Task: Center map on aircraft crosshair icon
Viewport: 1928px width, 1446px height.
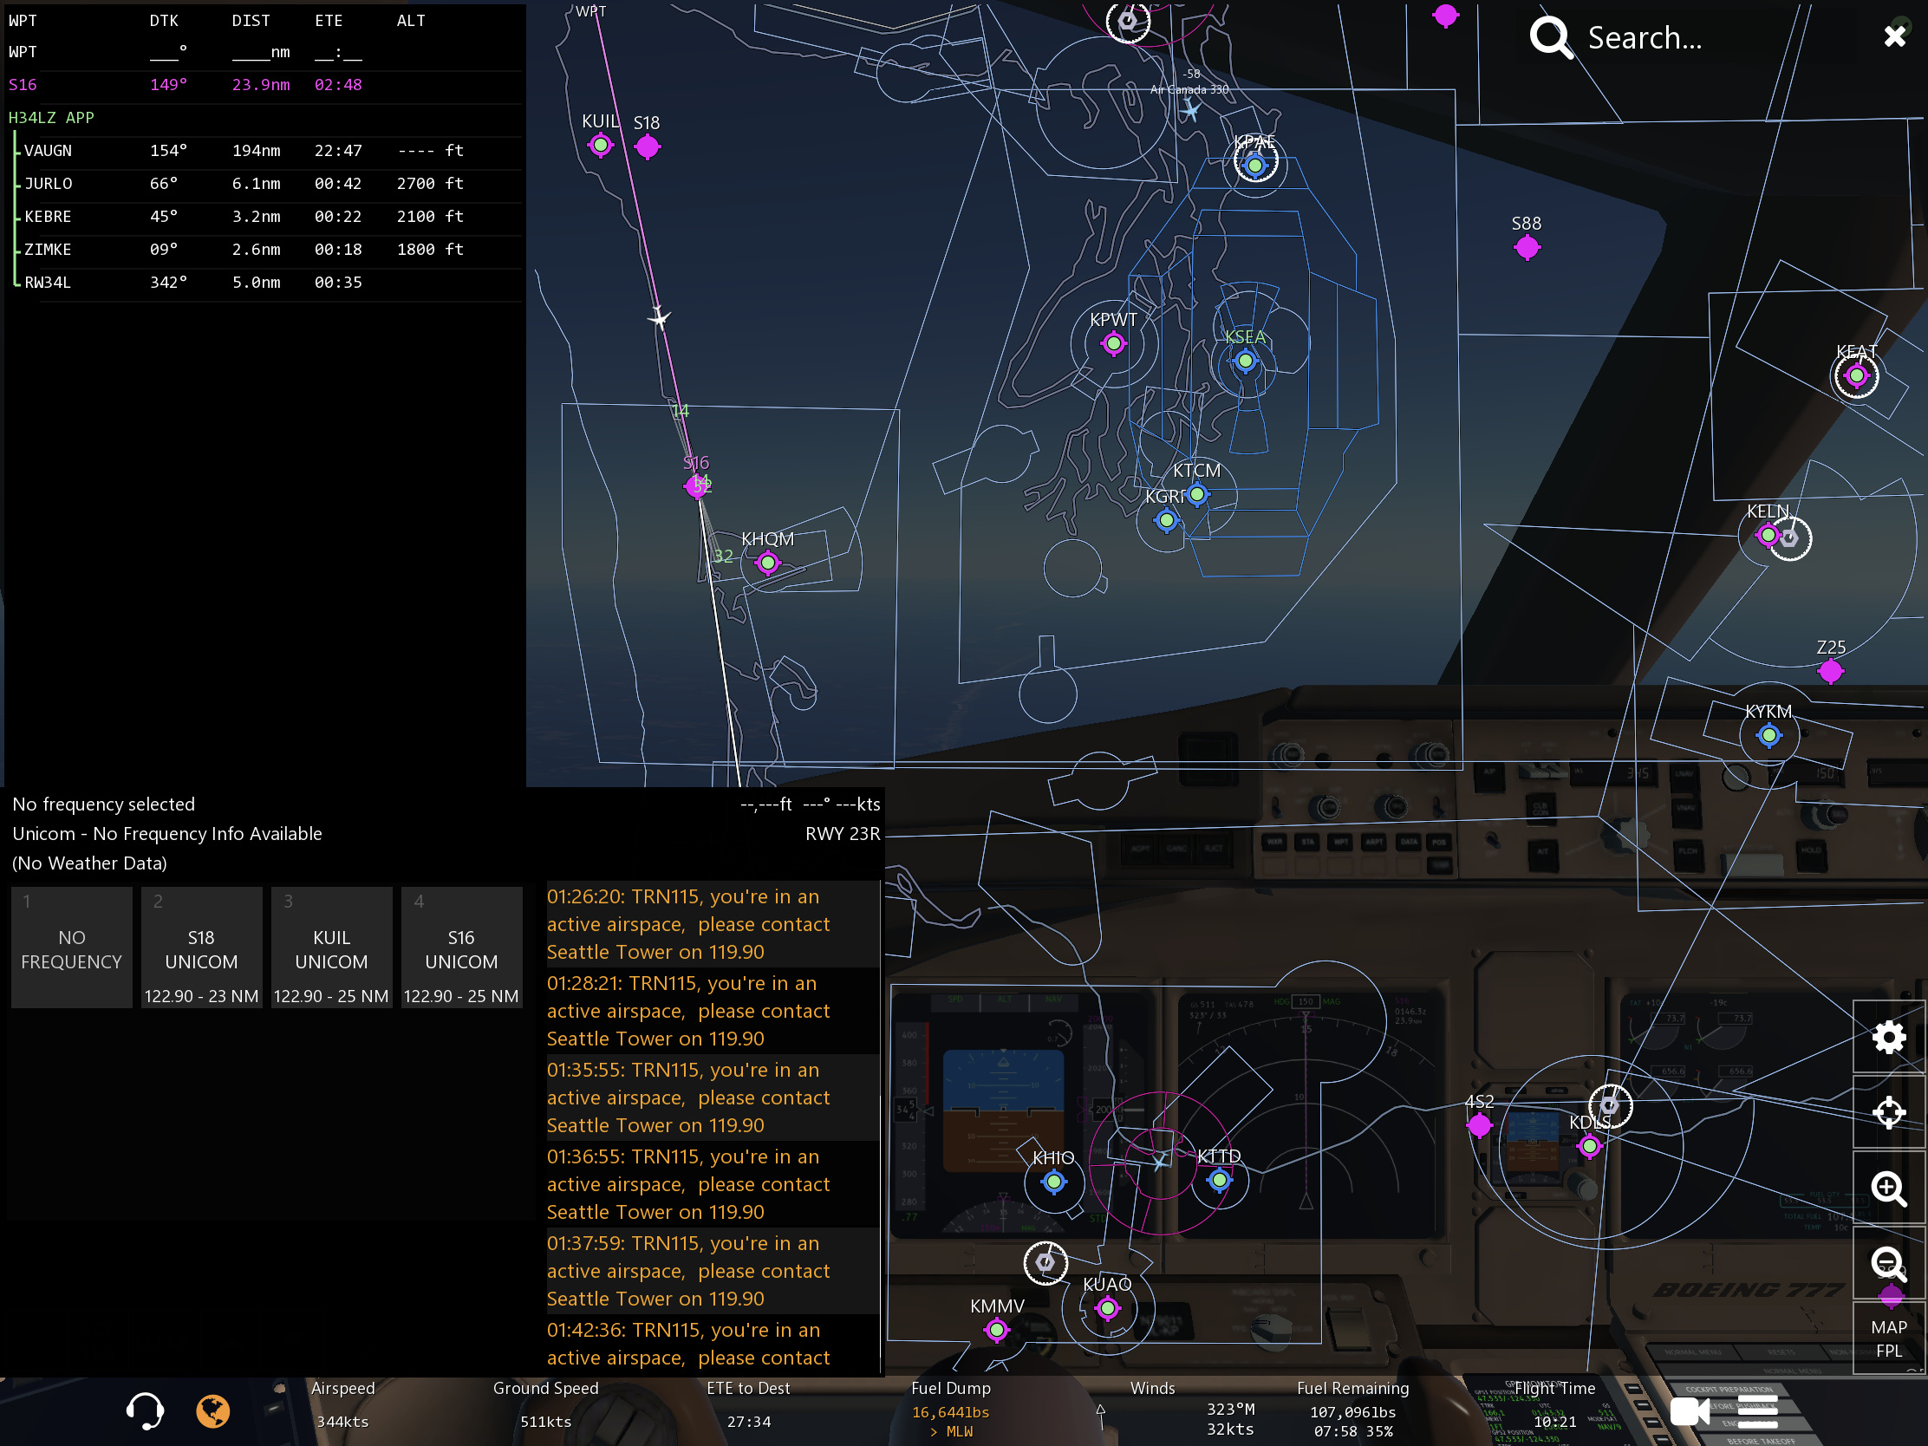Action: (1888, 1112)
